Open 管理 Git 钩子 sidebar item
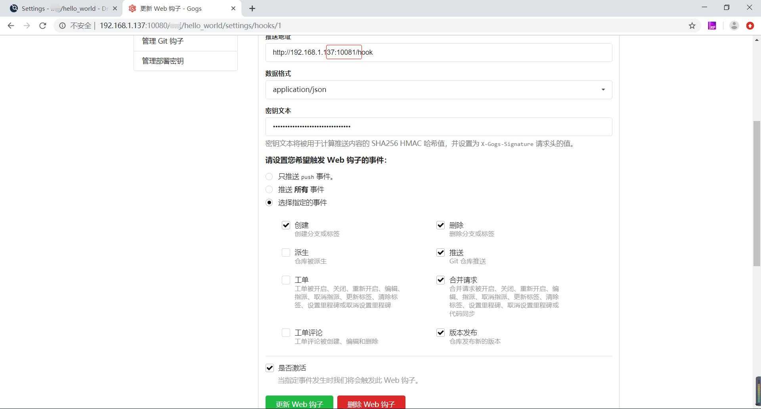The height and width of the screenshot is (409, 761). 186,41
